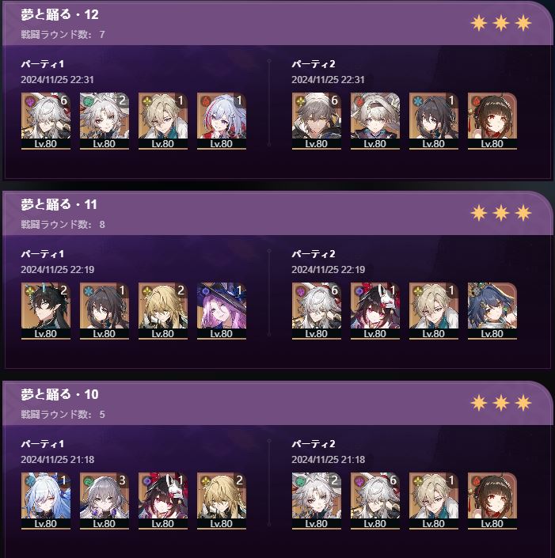
Task: Click the wind element icon on stage 12 Feixiao
Action: pos(87,101)
